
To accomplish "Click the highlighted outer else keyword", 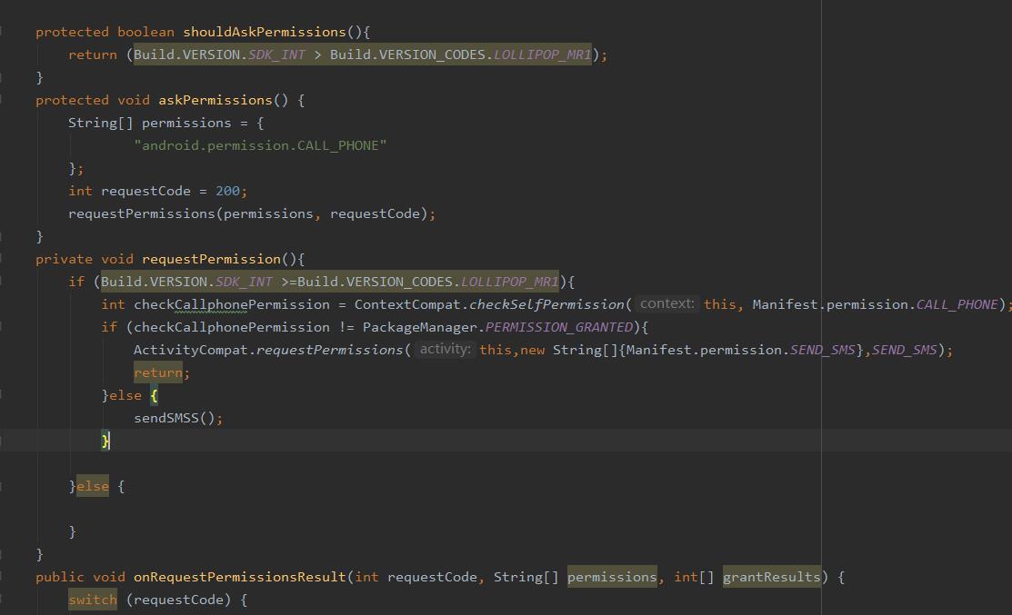I will coord(93,486).
